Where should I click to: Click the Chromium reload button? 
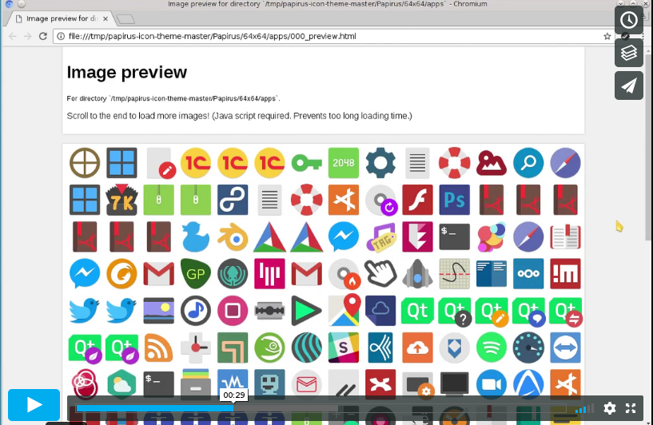(x=43, y=36)
